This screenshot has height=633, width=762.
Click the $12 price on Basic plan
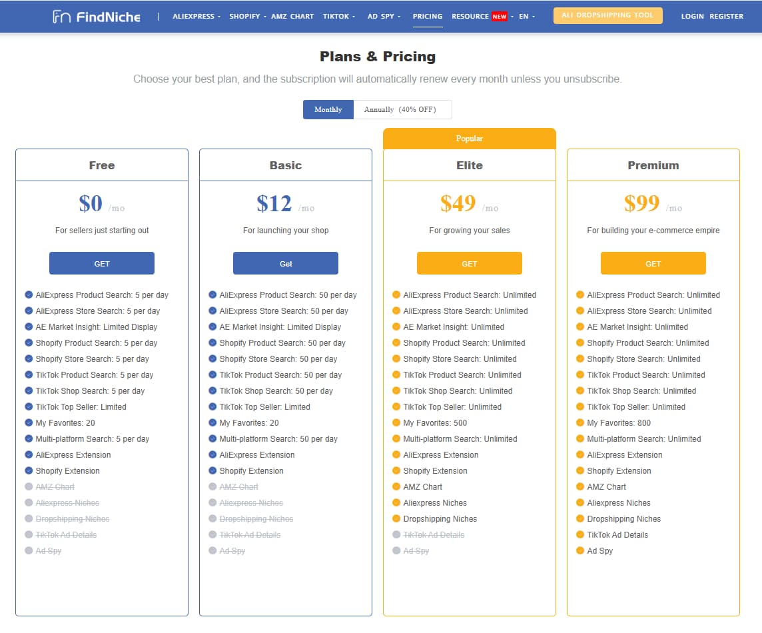click(274, 203)
